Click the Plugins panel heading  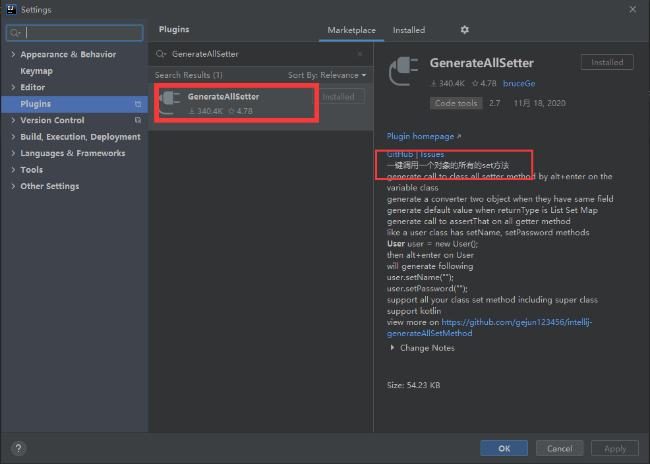click(x=174, y=30)
